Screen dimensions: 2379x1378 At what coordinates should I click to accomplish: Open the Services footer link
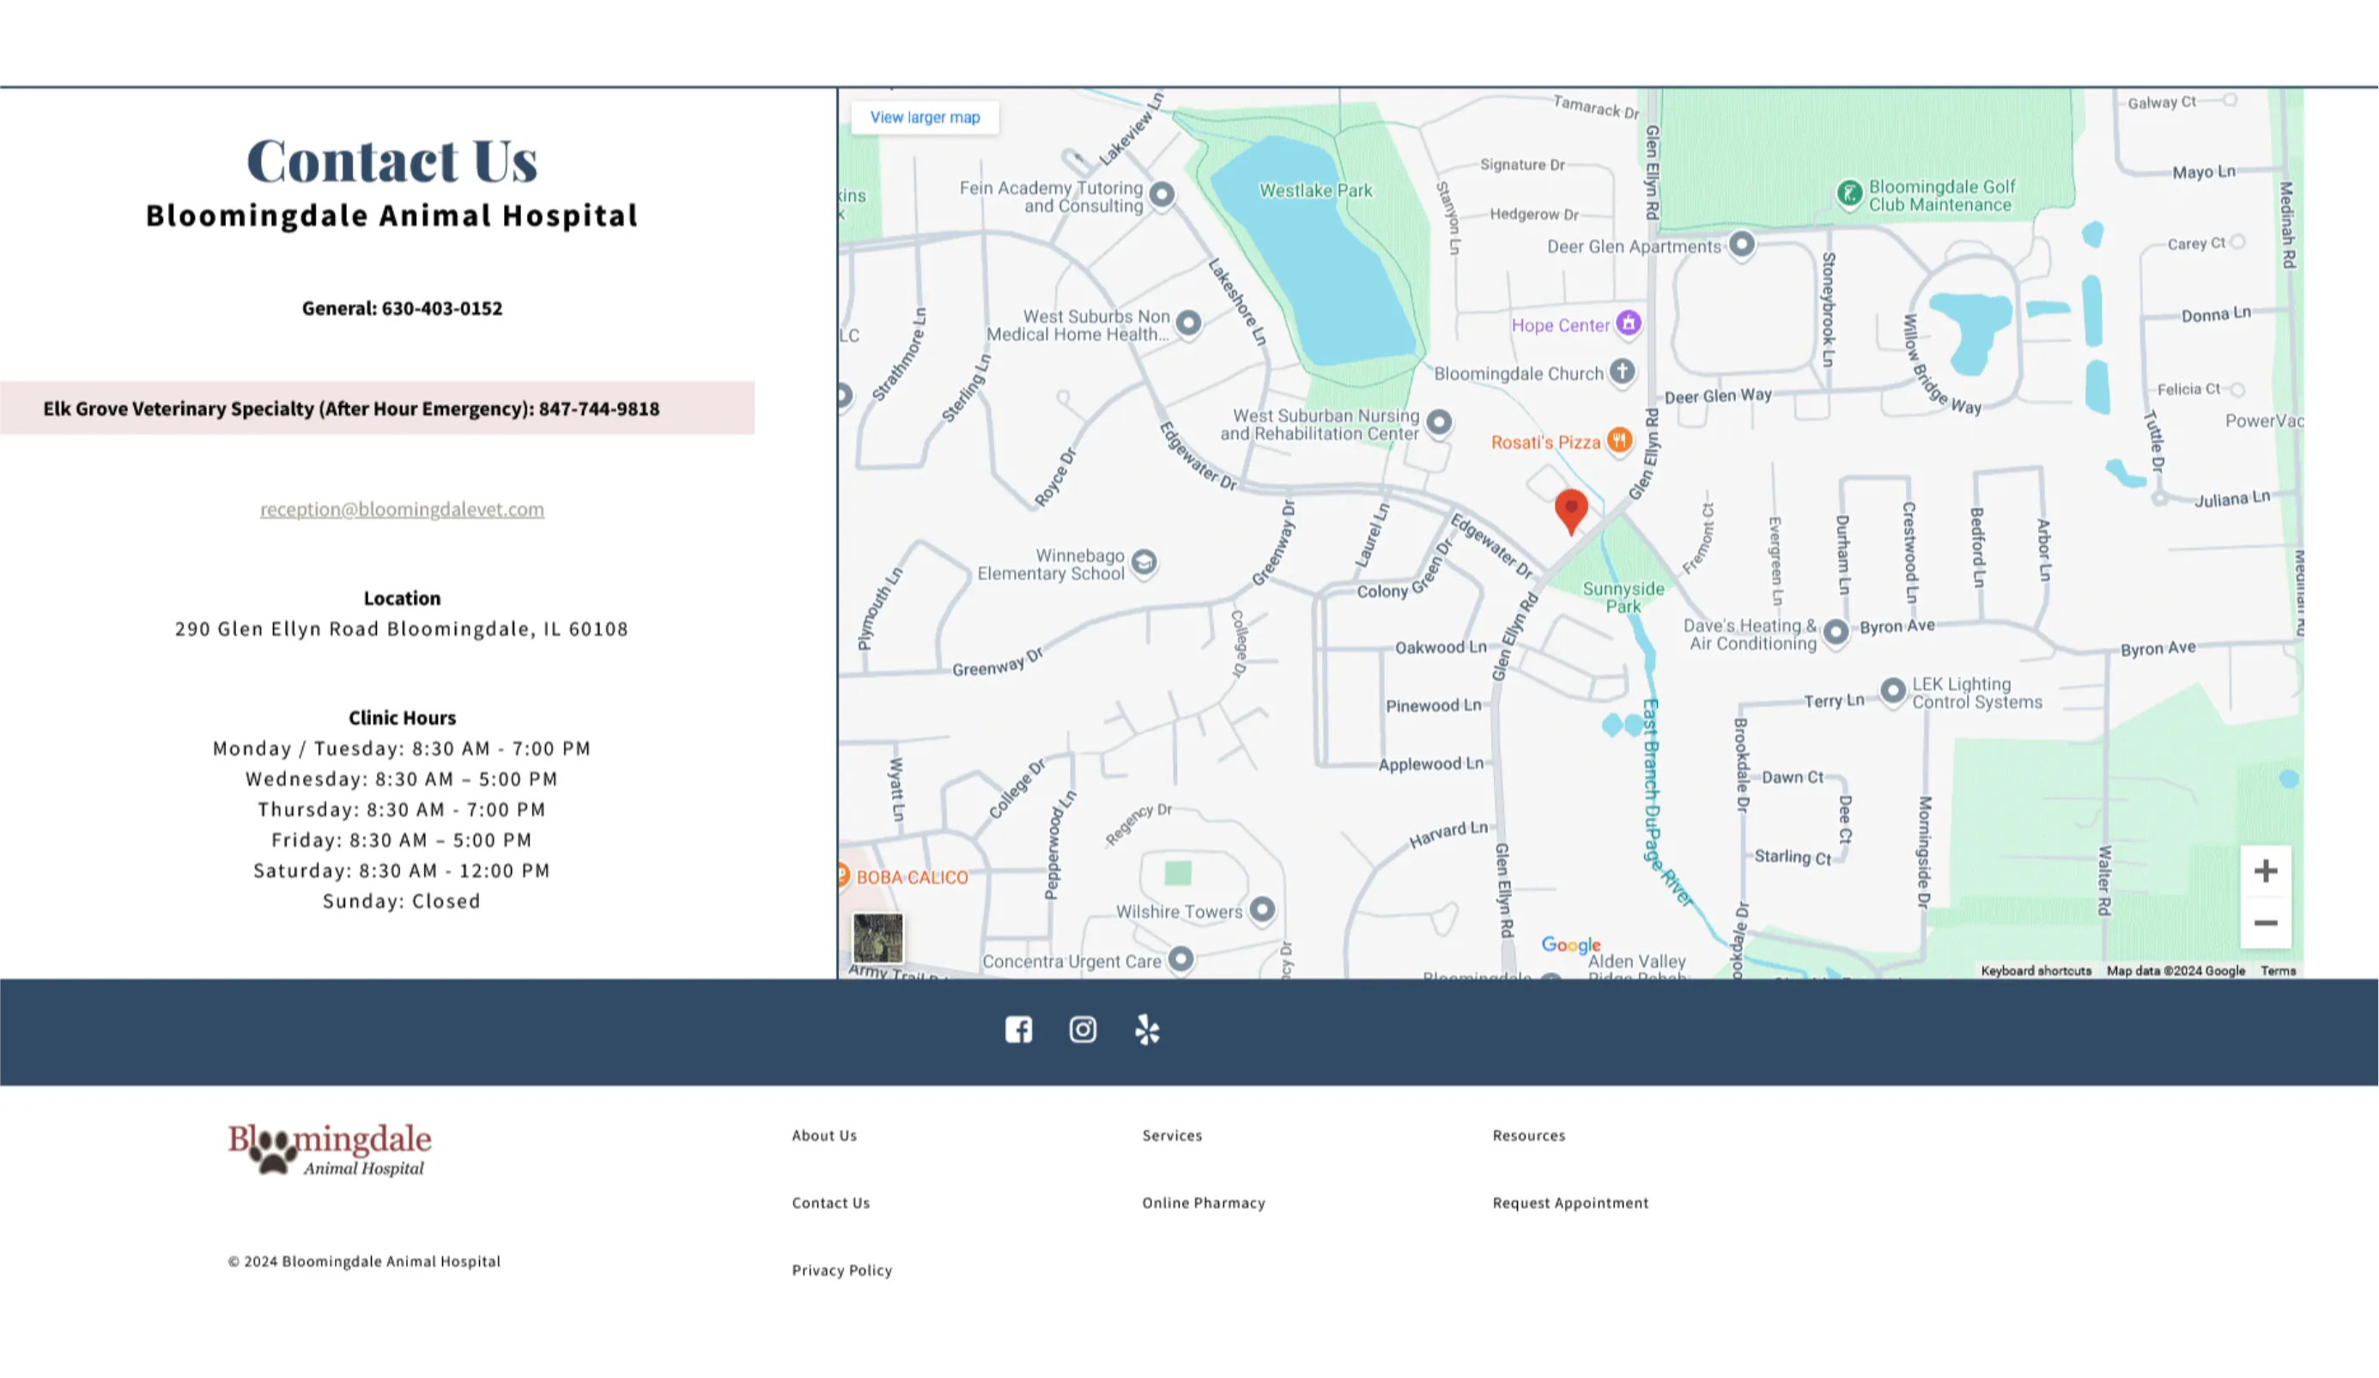(x=1172, y=1134)
